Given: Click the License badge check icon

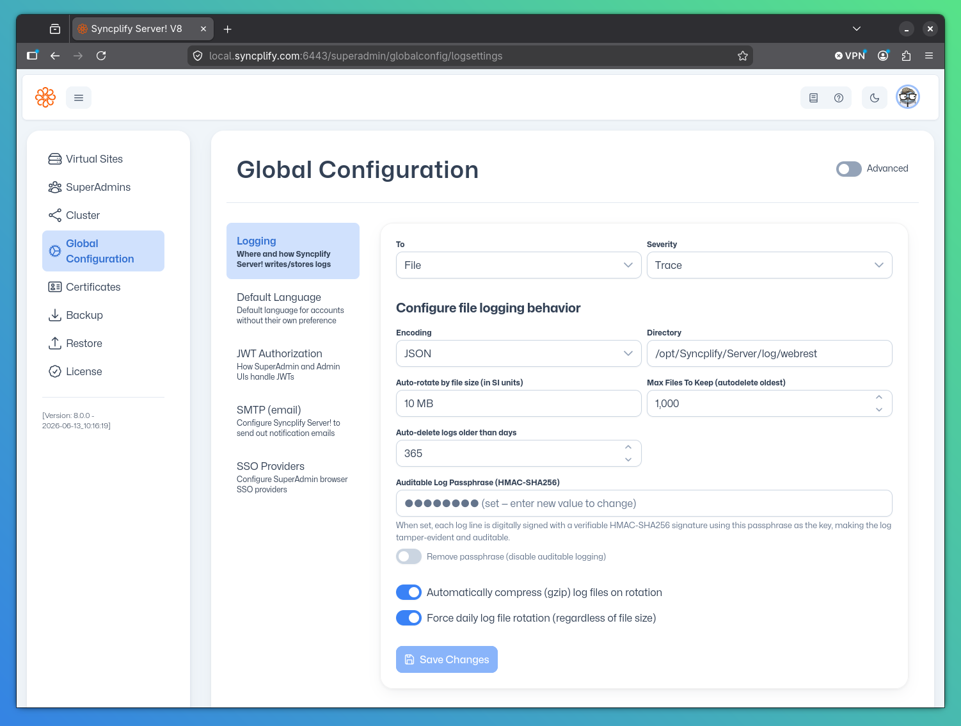Looking at the screenshot, I should 55,371.
